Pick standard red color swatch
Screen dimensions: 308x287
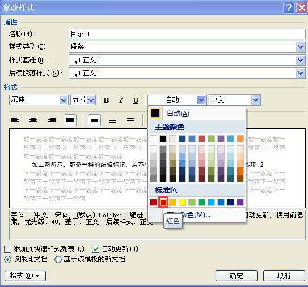163,202
